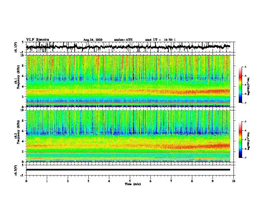Select the "start UT = 14:30: 1" text
The width and height of the screenshot is (263, 203).
click(160, 40)
